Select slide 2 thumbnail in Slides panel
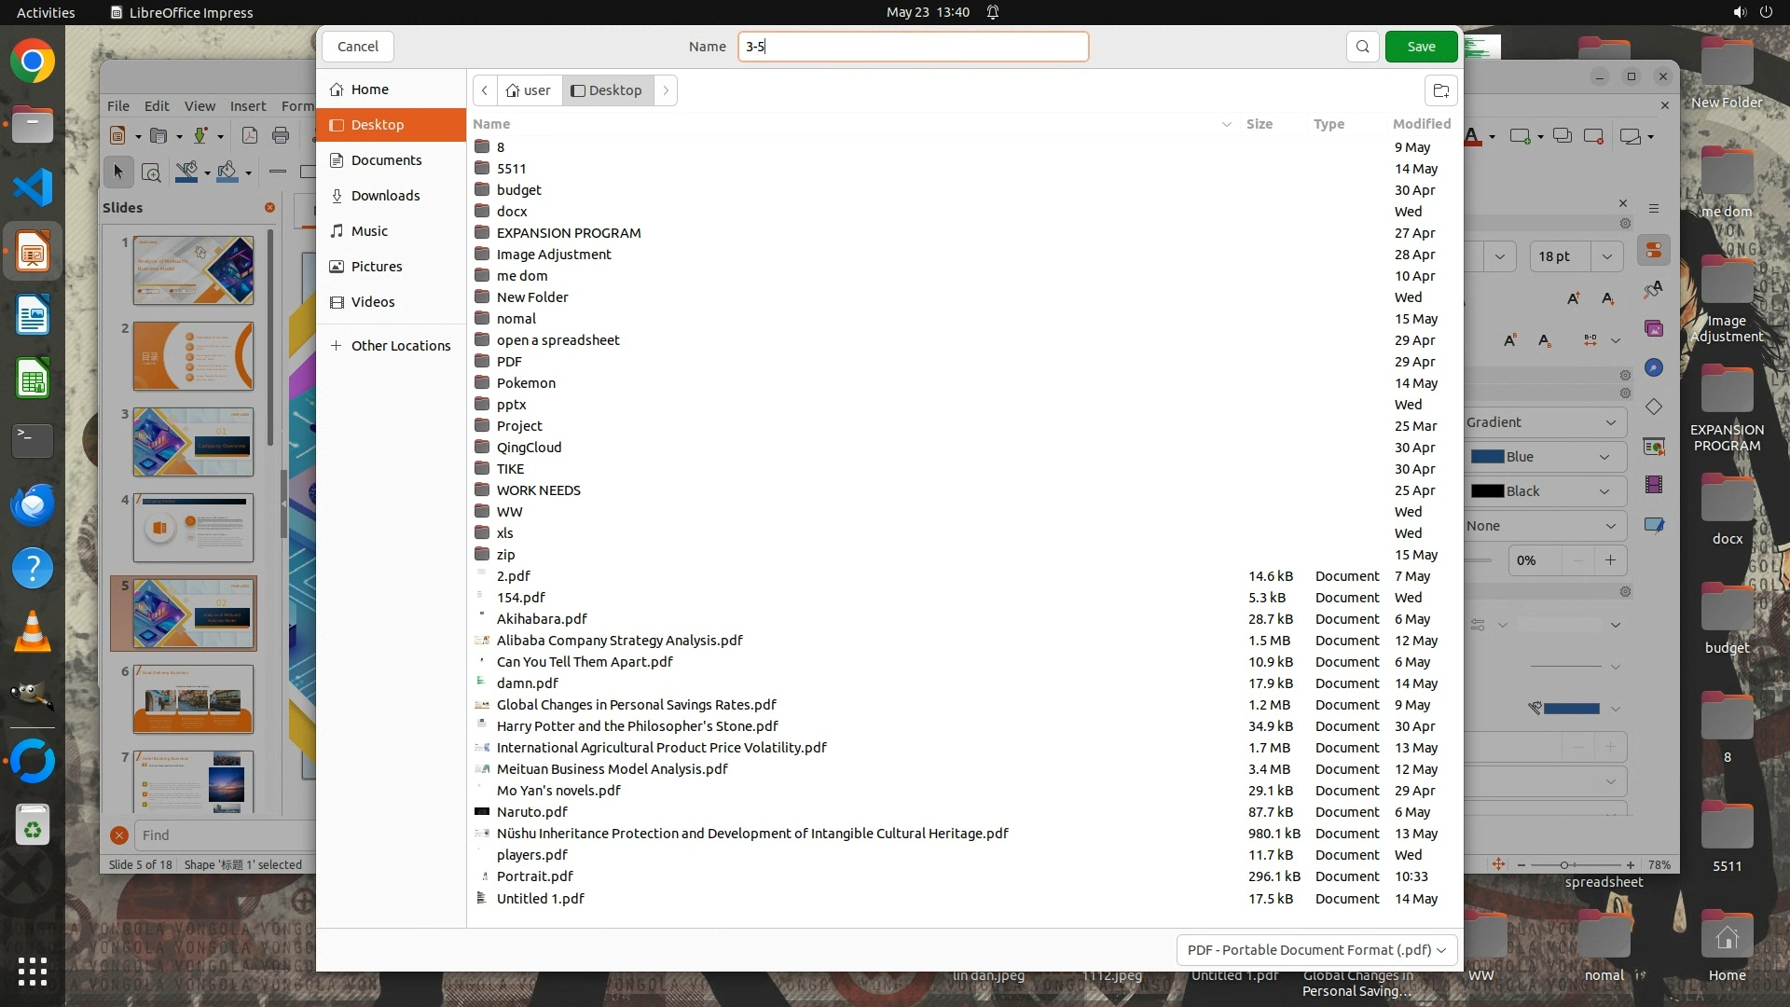Viewport: 1790px width, 1007px height. point(193,356)
